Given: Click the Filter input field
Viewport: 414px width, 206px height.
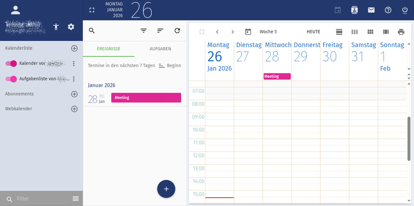Looking at the screenshot, I should pos(42,199).
